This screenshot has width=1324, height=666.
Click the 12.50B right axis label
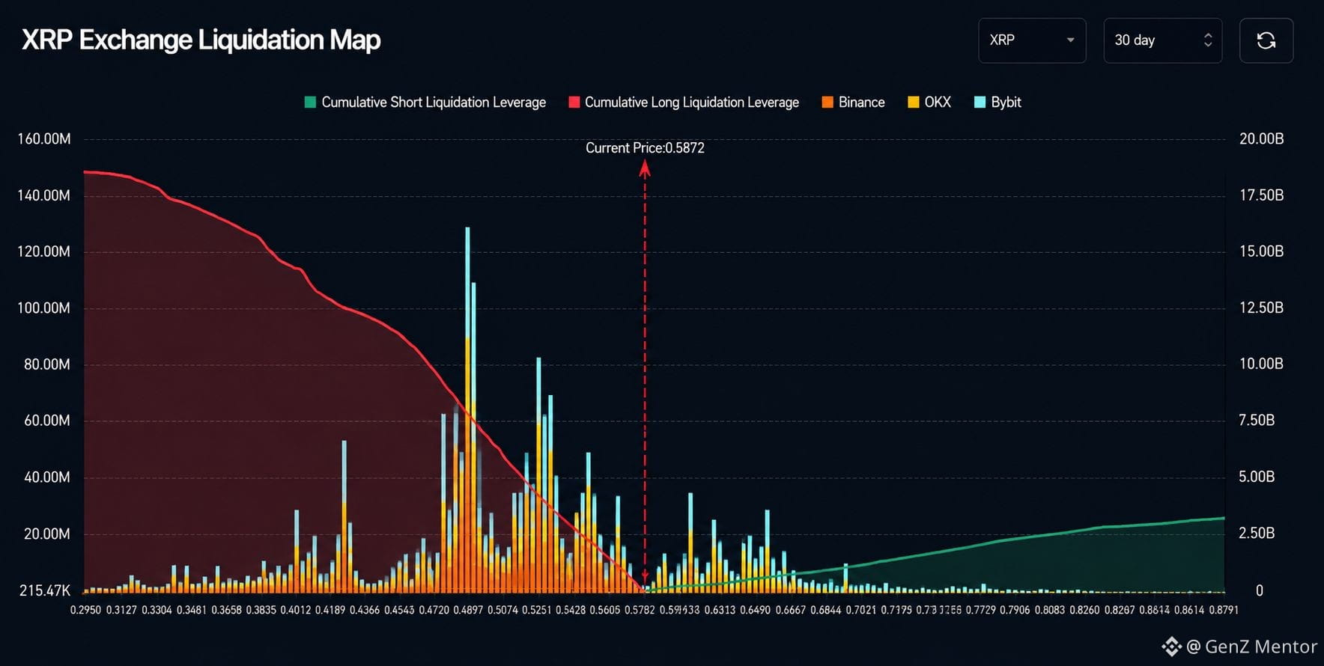tap(1262, 308)
